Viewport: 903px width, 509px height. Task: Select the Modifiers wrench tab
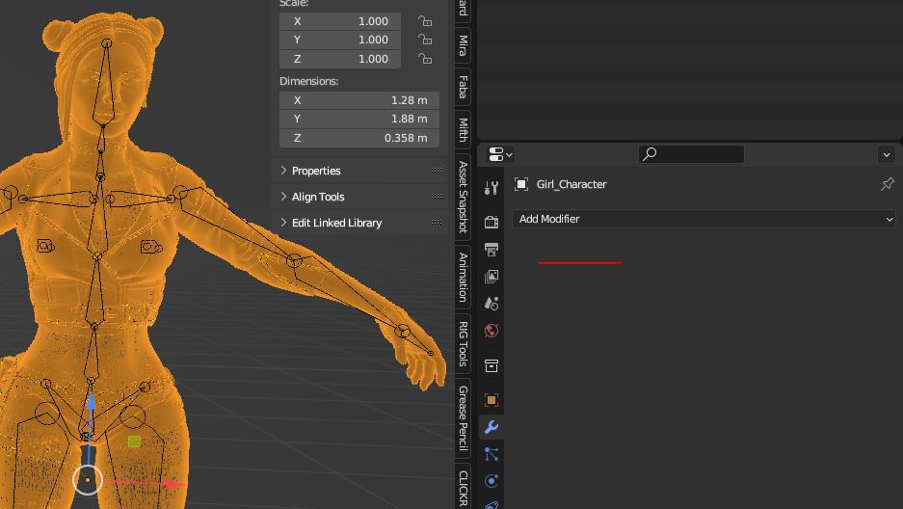[491, 427]
